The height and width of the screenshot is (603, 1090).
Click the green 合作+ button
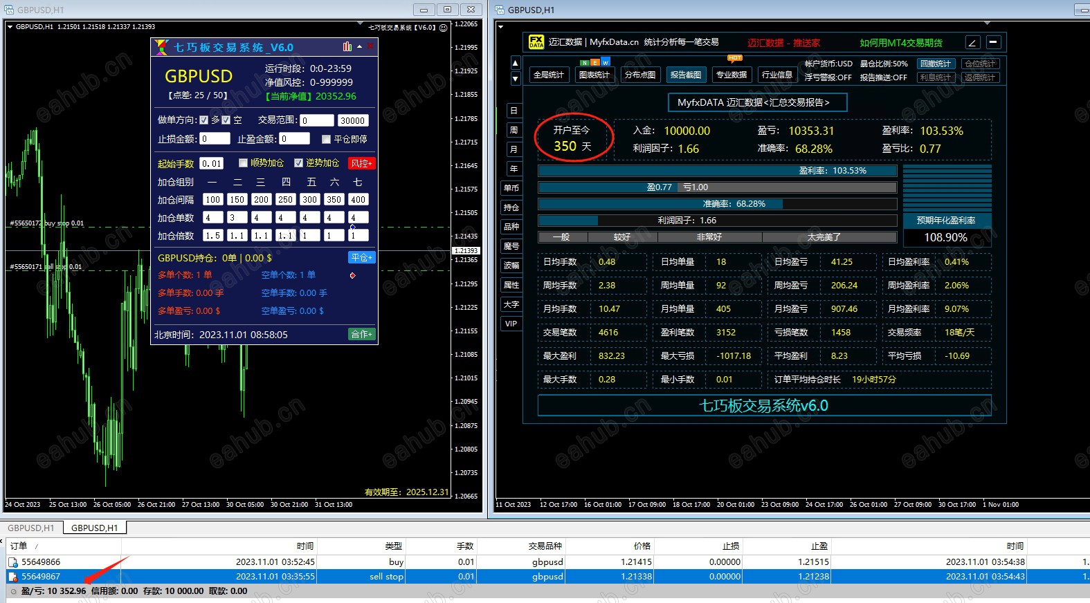361,335
